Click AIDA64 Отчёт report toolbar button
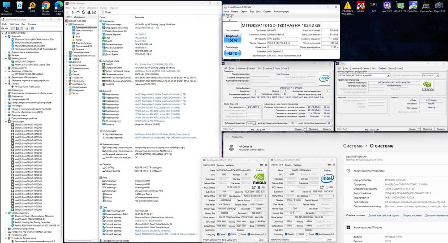The image size is (448, 243). point(106,12)
